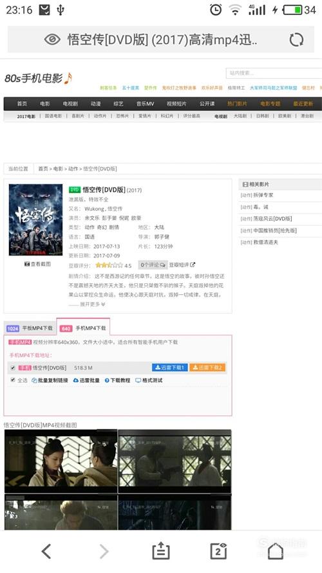Click the 豆瓣短评 external link
322x573 pixels.
point(182,265)
